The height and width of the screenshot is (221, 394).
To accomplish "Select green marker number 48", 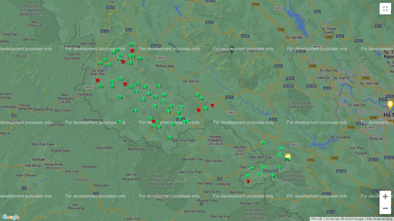I will (x=140, y=59).
